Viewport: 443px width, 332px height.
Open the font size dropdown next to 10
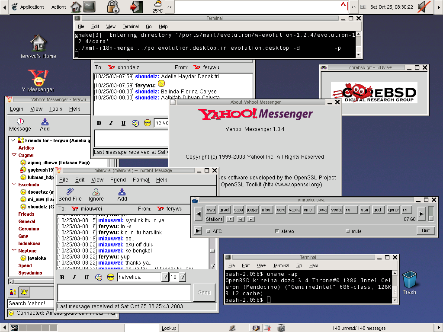point(183,277)
